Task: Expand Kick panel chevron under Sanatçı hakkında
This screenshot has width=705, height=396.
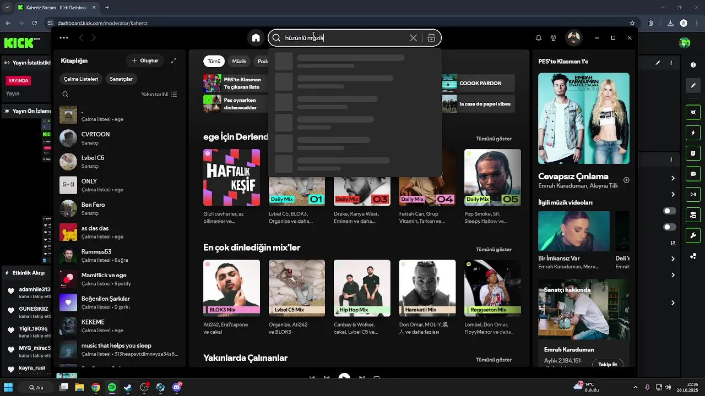Action: [673, 303]
